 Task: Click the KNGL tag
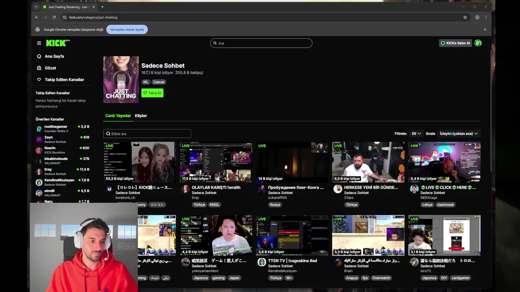[214, 205]
